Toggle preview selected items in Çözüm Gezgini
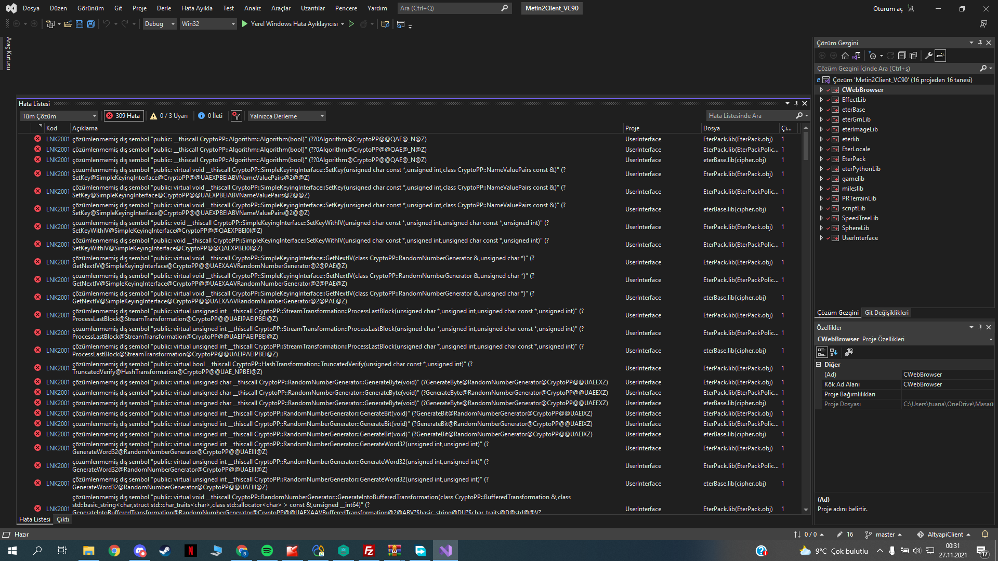Viewport: 998px width, 561px height. (x=940, y=56)
